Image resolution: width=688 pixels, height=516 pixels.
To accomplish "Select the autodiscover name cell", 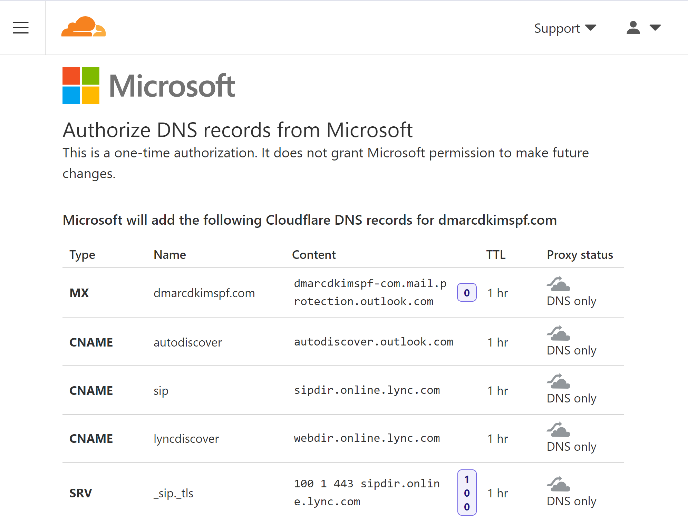I will pos(188,342).
